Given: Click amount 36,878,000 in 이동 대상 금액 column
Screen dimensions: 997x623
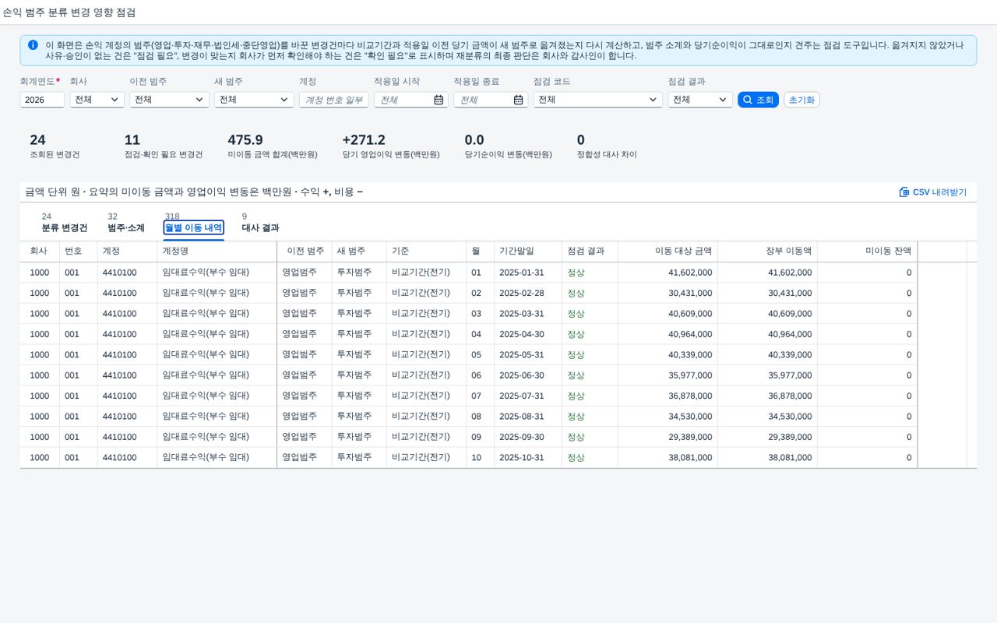Looking at the screenshot, I should point(690,396).
